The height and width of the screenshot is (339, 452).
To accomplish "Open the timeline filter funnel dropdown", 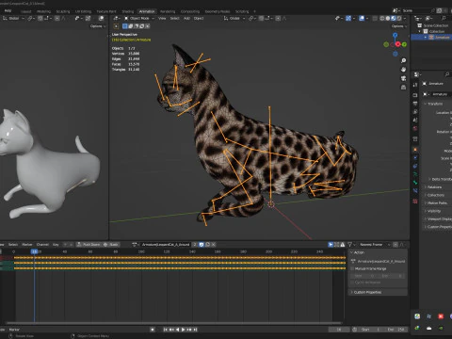I will coord(351,245).
